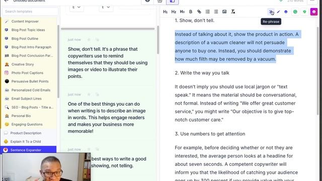322x181 pixels.
Task: Click the Instagram icon beside Photo Post Captions
Action: coord(7,72)
